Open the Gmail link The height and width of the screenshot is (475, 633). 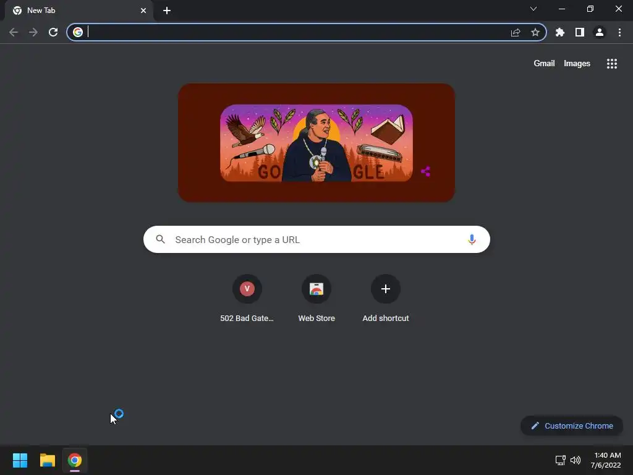[544, 64]
